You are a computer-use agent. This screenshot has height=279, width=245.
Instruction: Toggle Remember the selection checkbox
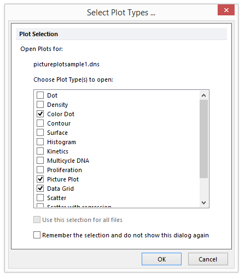tap(37, 235)
